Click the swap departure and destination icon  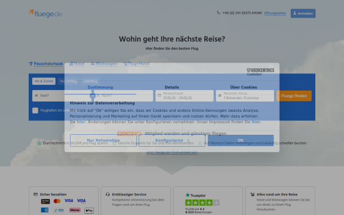[x=92, y=96]
